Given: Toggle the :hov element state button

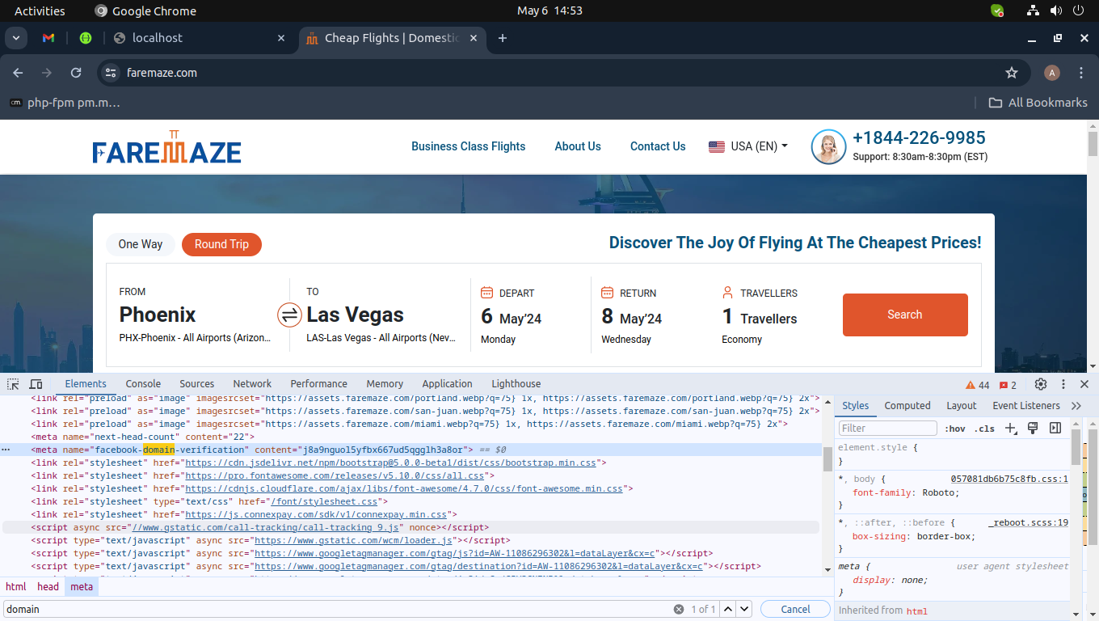Looking at the screenshot, I should click(954, 429).
